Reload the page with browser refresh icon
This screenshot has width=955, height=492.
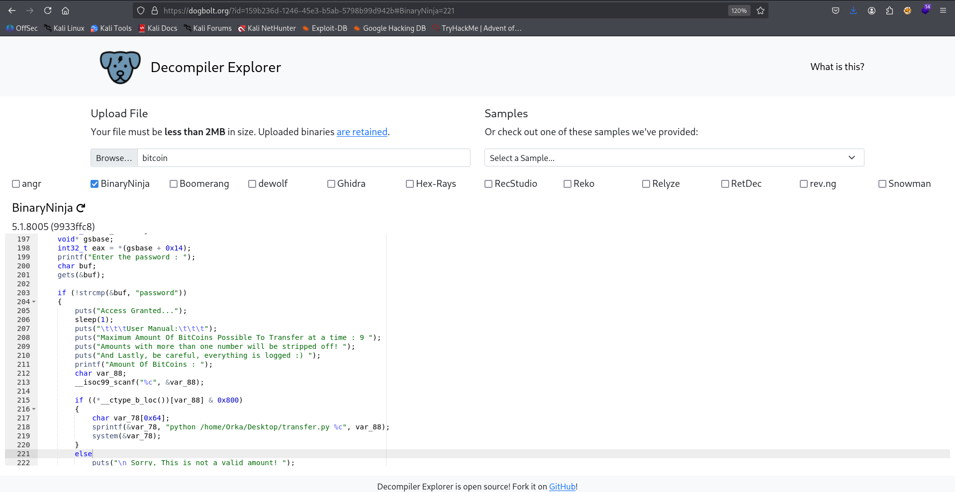tap(48, 10)
